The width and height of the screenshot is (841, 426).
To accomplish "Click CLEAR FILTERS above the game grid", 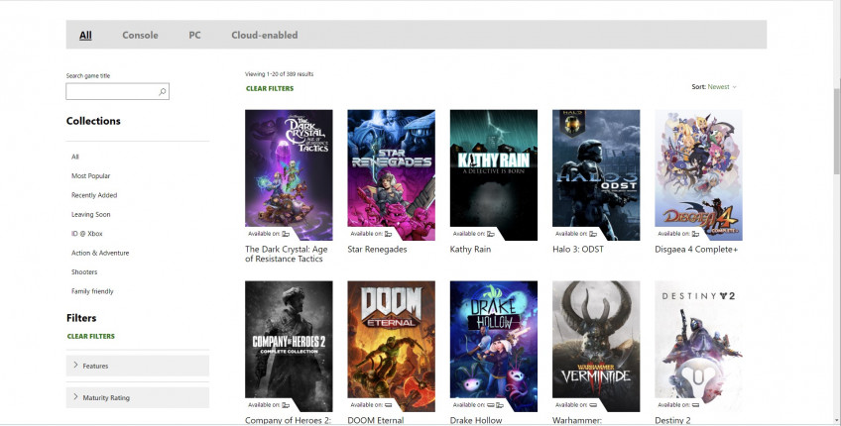I will pos(270,88).
